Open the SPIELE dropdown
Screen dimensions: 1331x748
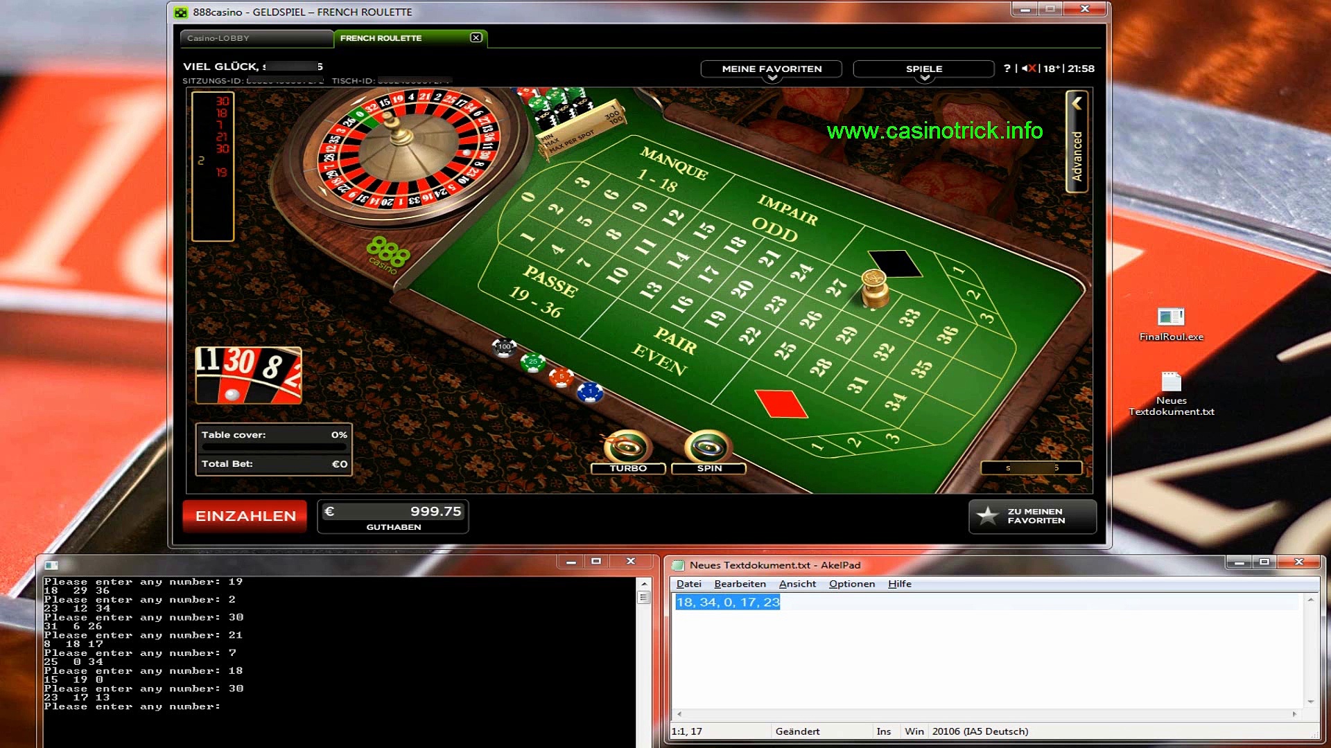point(923,69)
